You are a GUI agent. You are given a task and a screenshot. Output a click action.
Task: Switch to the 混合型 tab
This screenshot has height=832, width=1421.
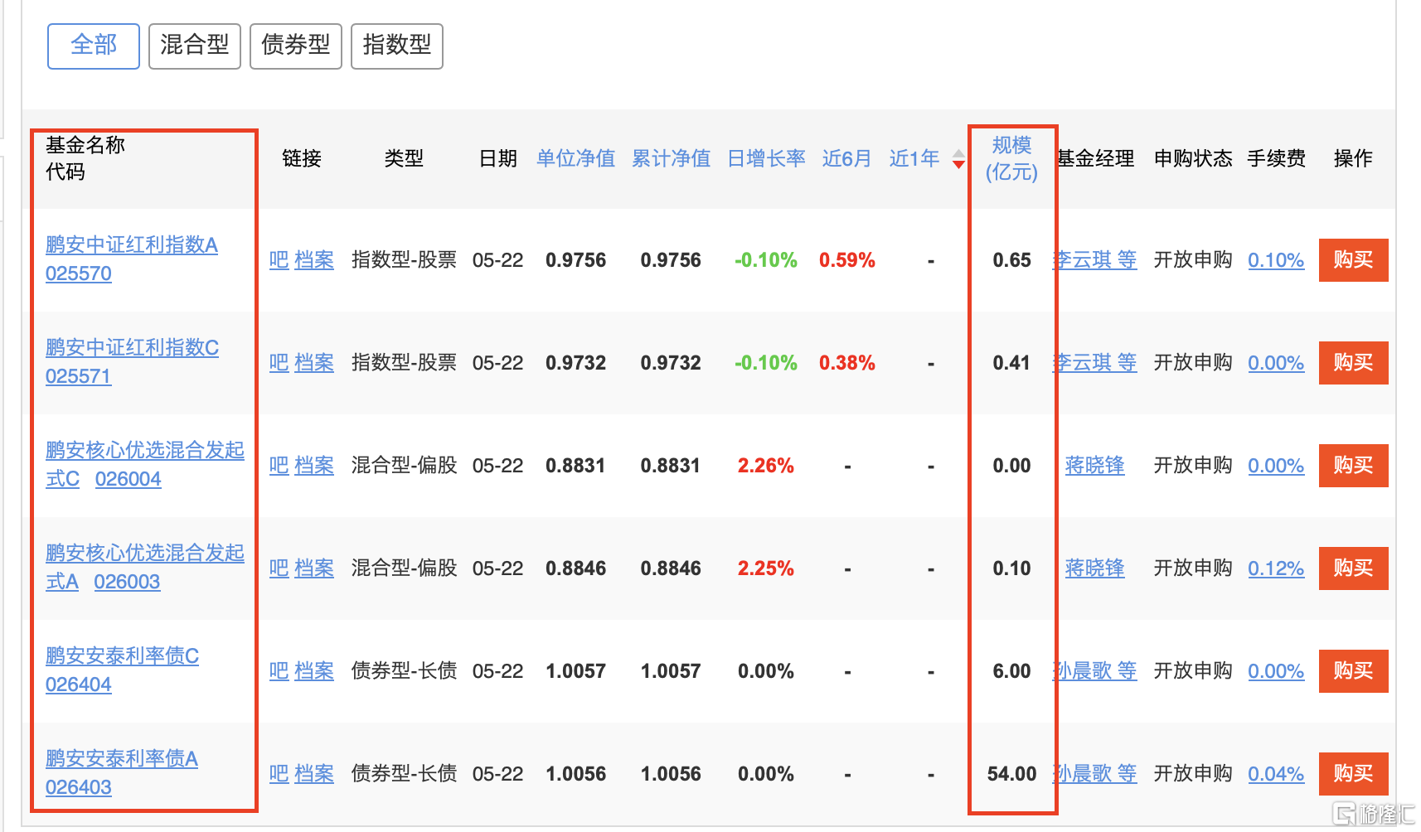[195, 46]
